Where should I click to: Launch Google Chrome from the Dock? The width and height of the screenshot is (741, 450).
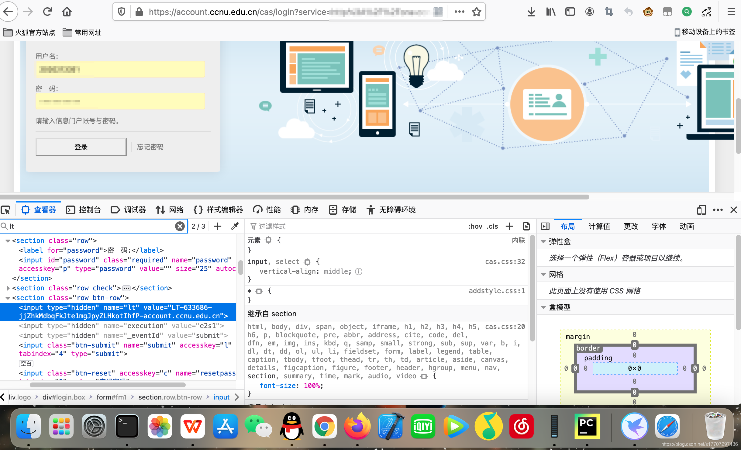tap(324, 426)
